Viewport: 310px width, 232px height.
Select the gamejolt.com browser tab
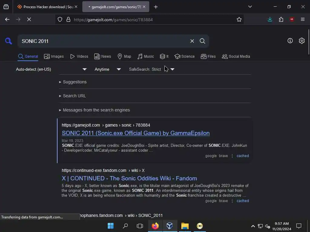click(x=116, y=7)
